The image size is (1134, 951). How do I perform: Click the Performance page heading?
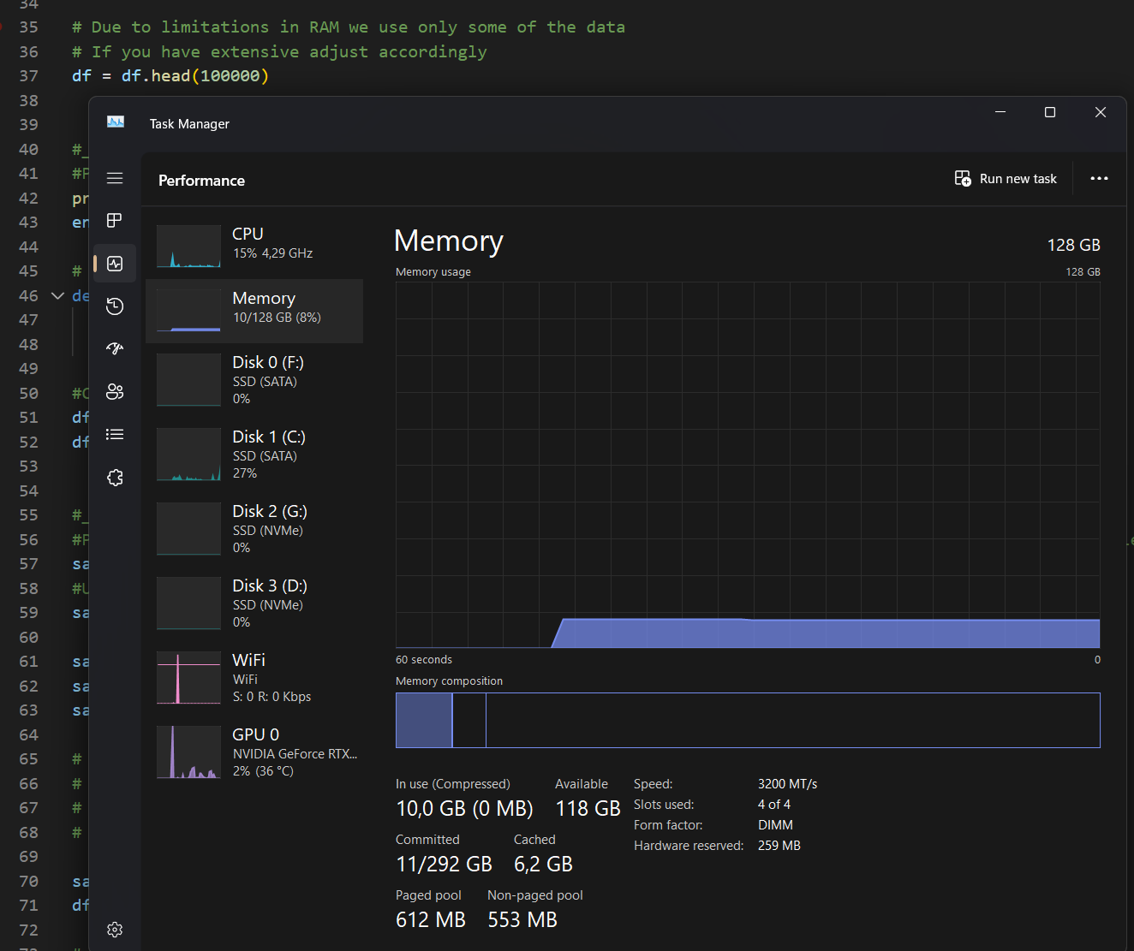click(201, 181)
